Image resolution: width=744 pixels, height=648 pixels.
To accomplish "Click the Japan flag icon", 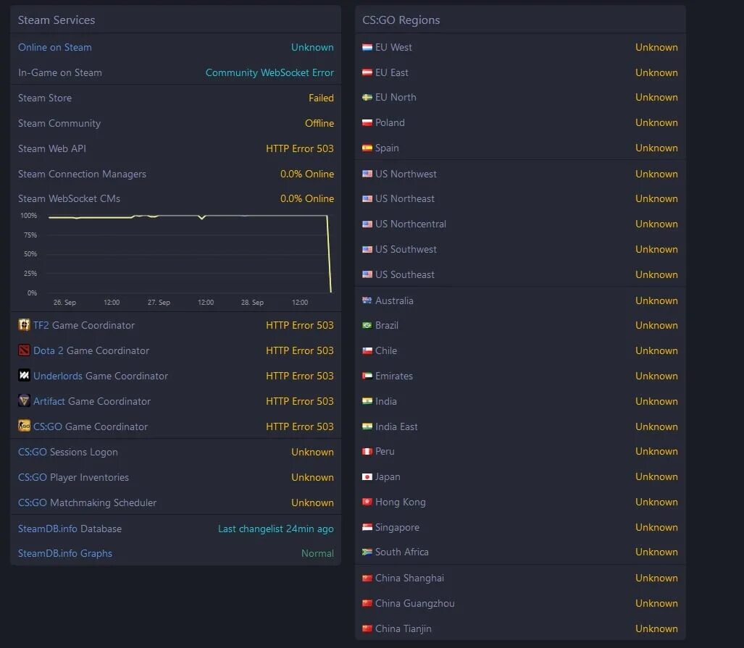I will (x=367, y=476).
